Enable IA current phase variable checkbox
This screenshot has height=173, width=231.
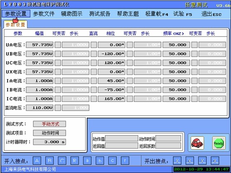pyautogui.click(x=129, y=81)
